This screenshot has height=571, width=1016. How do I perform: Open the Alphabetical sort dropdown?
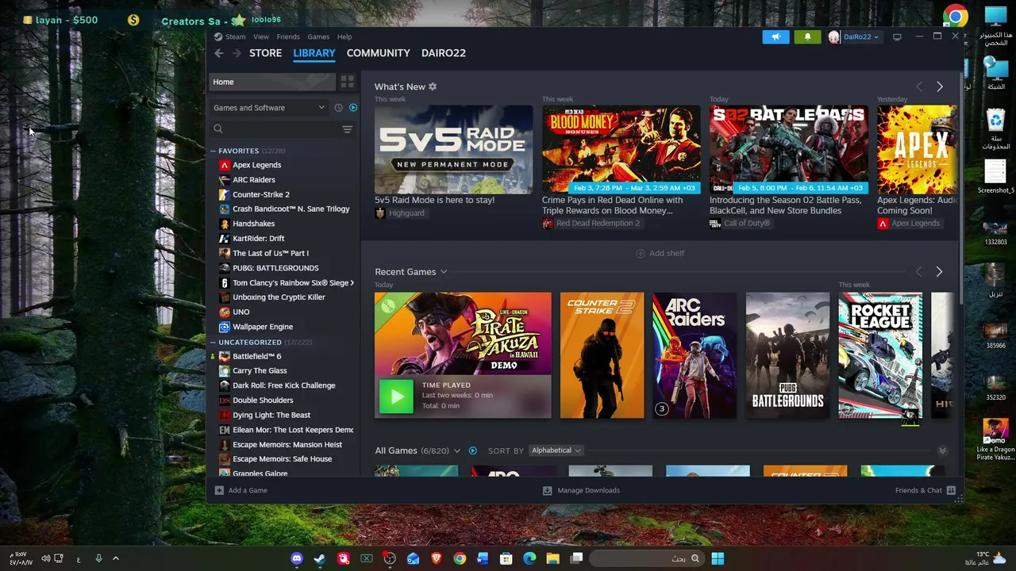(556, 450)
